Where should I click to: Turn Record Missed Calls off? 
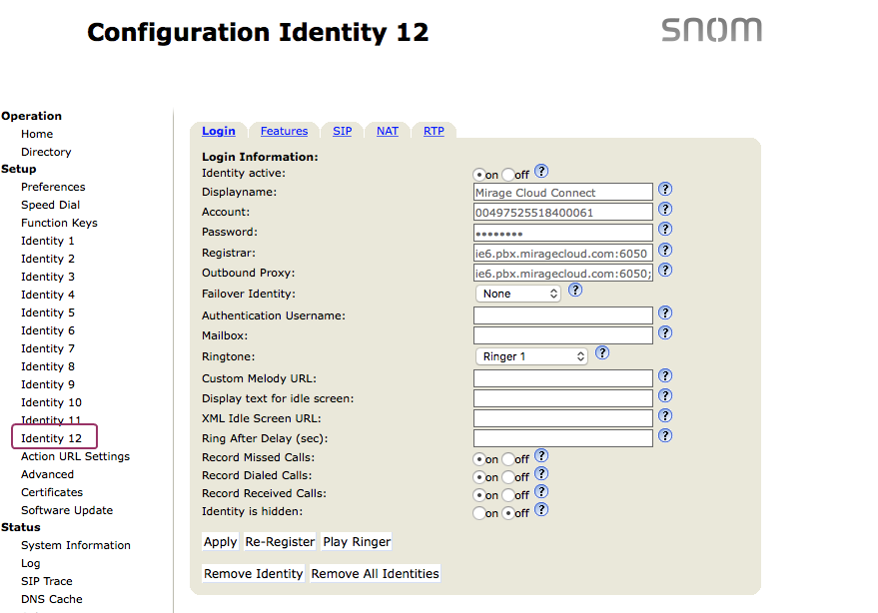pos(507,459)
